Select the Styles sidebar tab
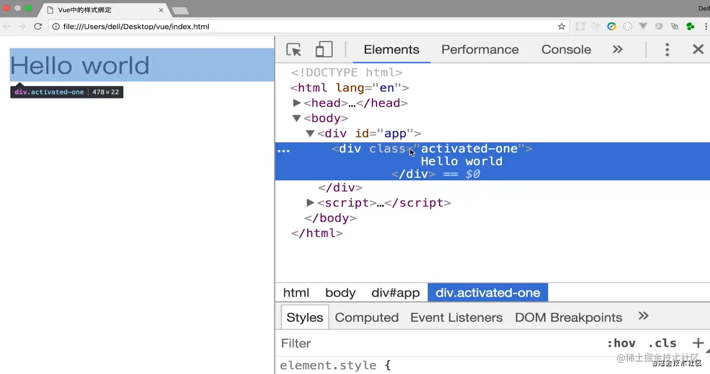This screenshot has height=374, width=710. (305, 318)
